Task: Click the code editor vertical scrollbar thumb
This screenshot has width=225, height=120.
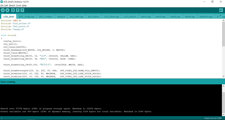Action: tap(224, 34)
